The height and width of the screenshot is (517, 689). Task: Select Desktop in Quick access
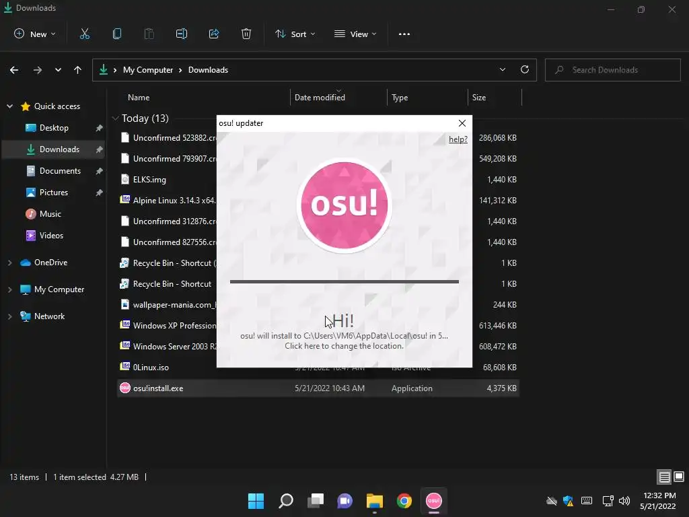coord(54,128)
